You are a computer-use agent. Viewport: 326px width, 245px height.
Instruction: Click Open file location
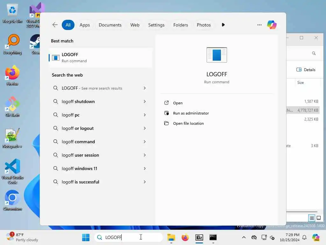coord(188,123)
